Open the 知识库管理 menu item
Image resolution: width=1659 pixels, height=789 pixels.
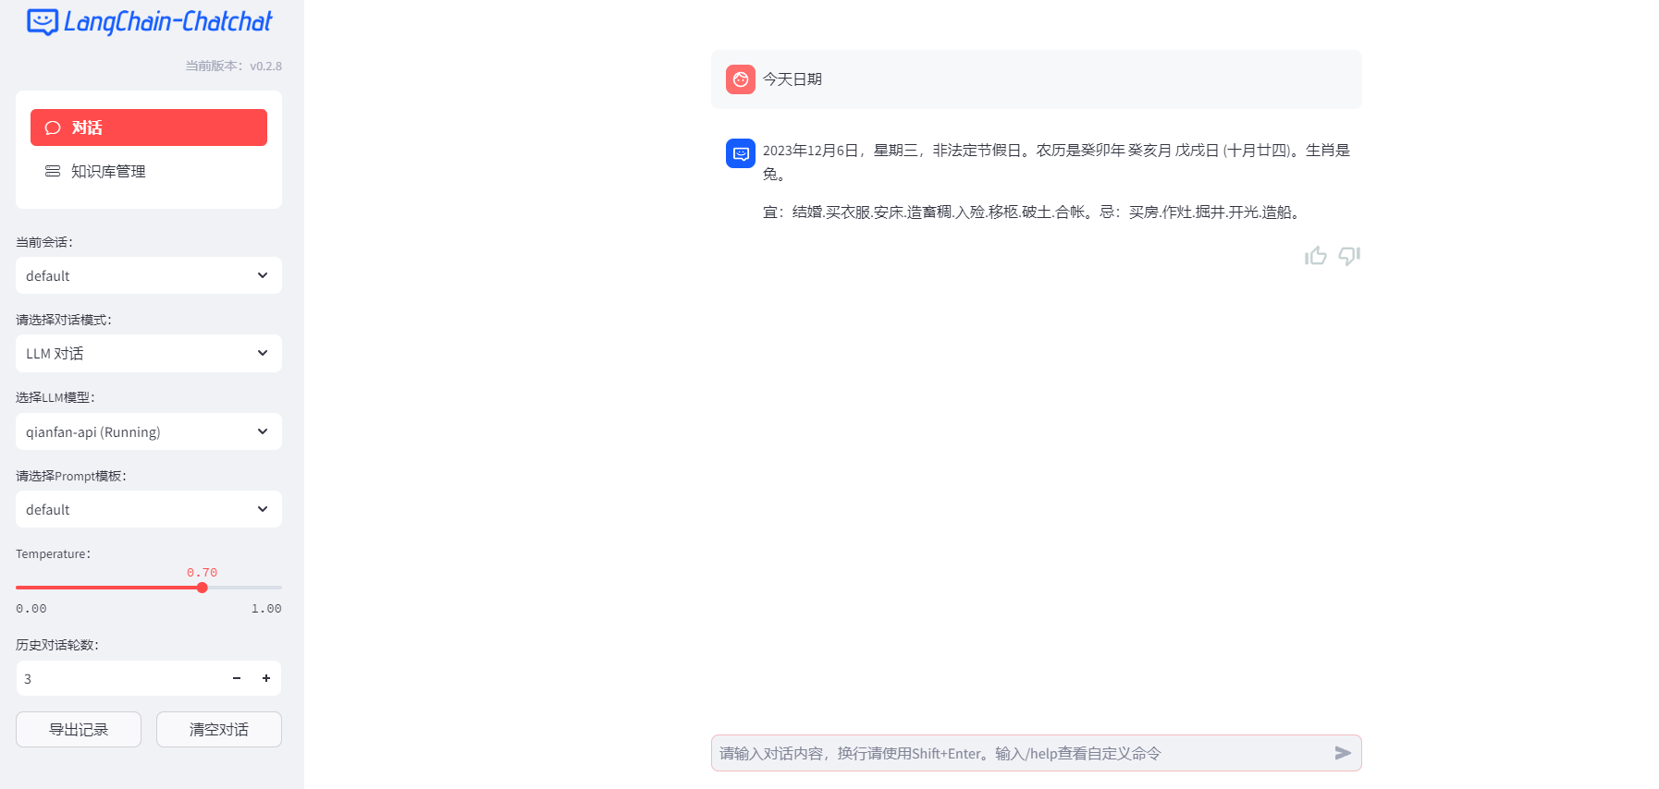click(149, 171)
